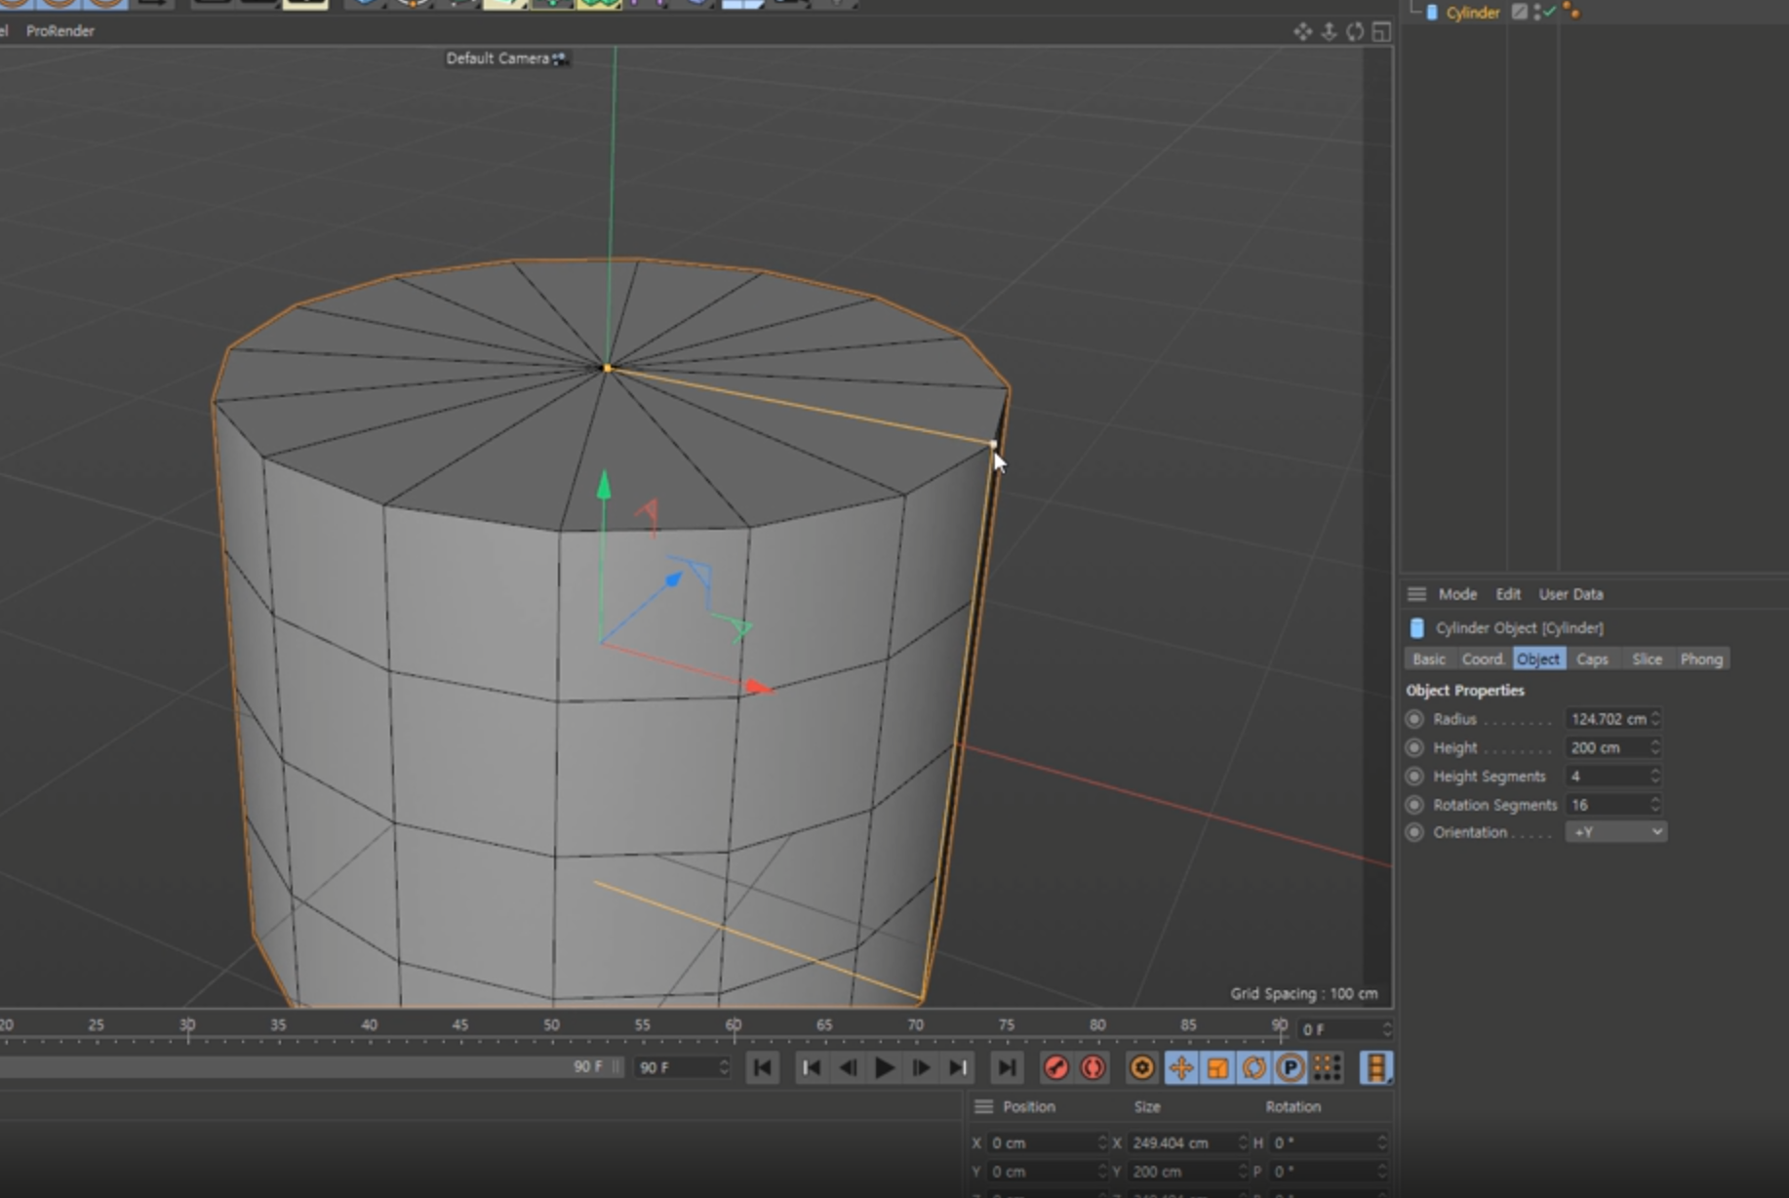Switch to the Caps tab
1789x1198 pixels.
1592,659
